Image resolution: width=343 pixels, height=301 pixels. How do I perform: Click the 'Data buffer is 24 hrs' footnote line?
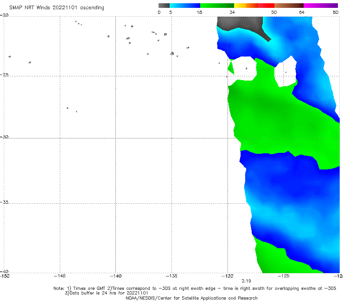107,293
